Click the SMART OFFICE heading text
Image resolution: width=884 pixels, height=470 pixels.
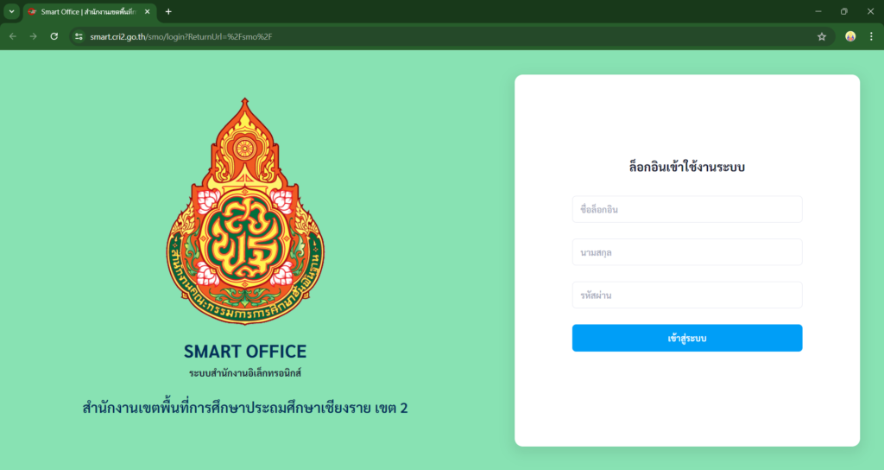244,352
